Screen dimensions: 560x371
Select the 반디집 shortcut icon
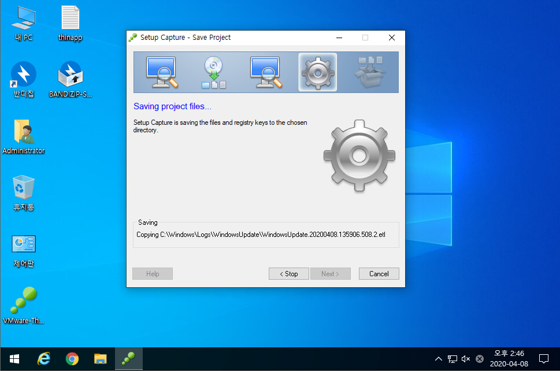[24, 80]
